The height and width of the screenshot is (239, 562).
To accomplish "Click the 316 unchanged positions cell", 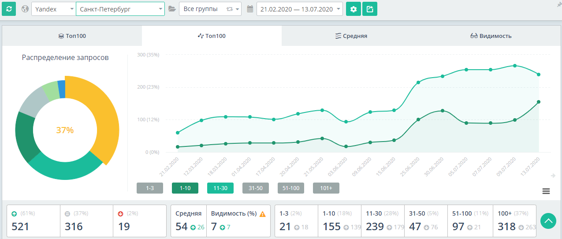I will (86, 221).
